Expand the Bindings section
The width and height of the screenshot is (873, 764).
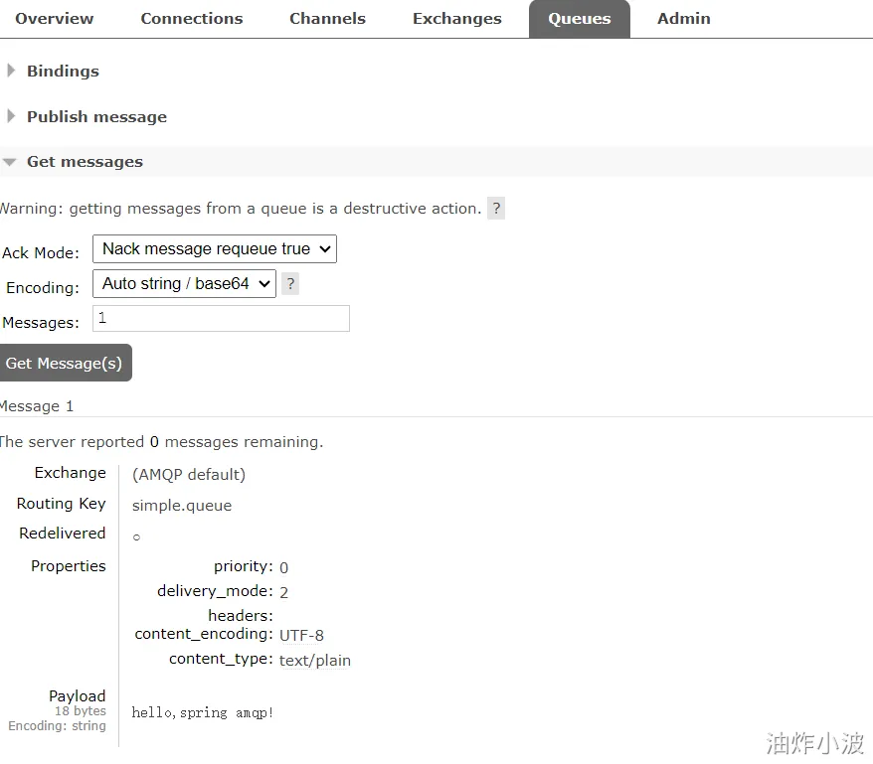[63, 71]
